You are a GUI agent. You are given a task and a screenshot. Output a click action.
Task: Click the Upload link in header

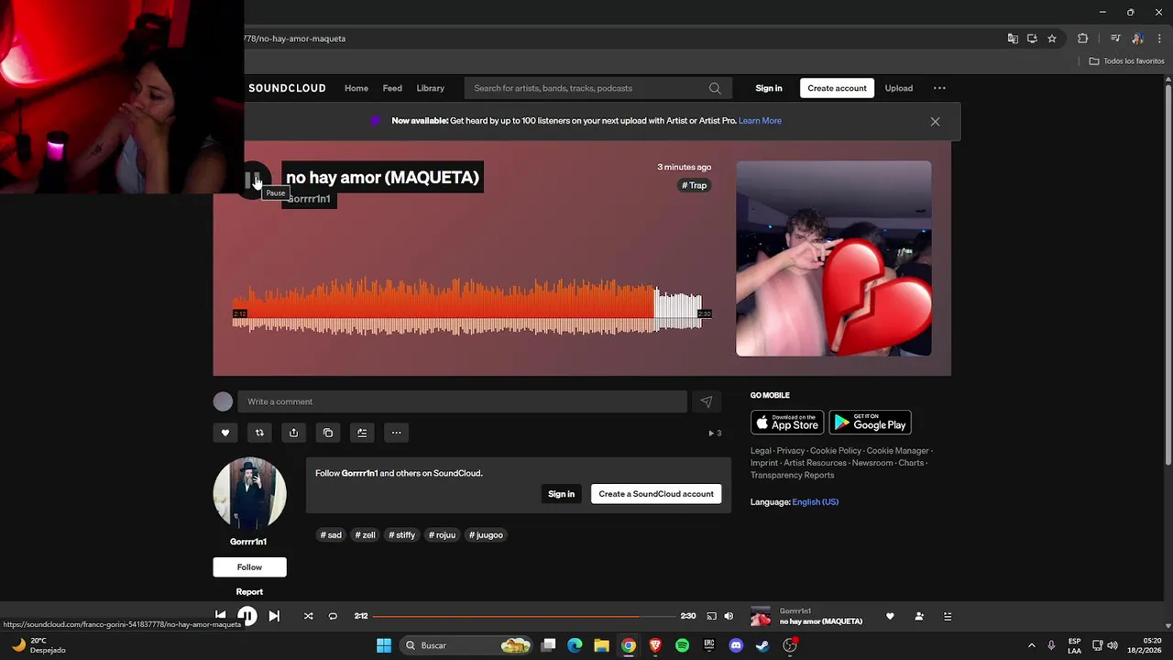tap(898, 88)
